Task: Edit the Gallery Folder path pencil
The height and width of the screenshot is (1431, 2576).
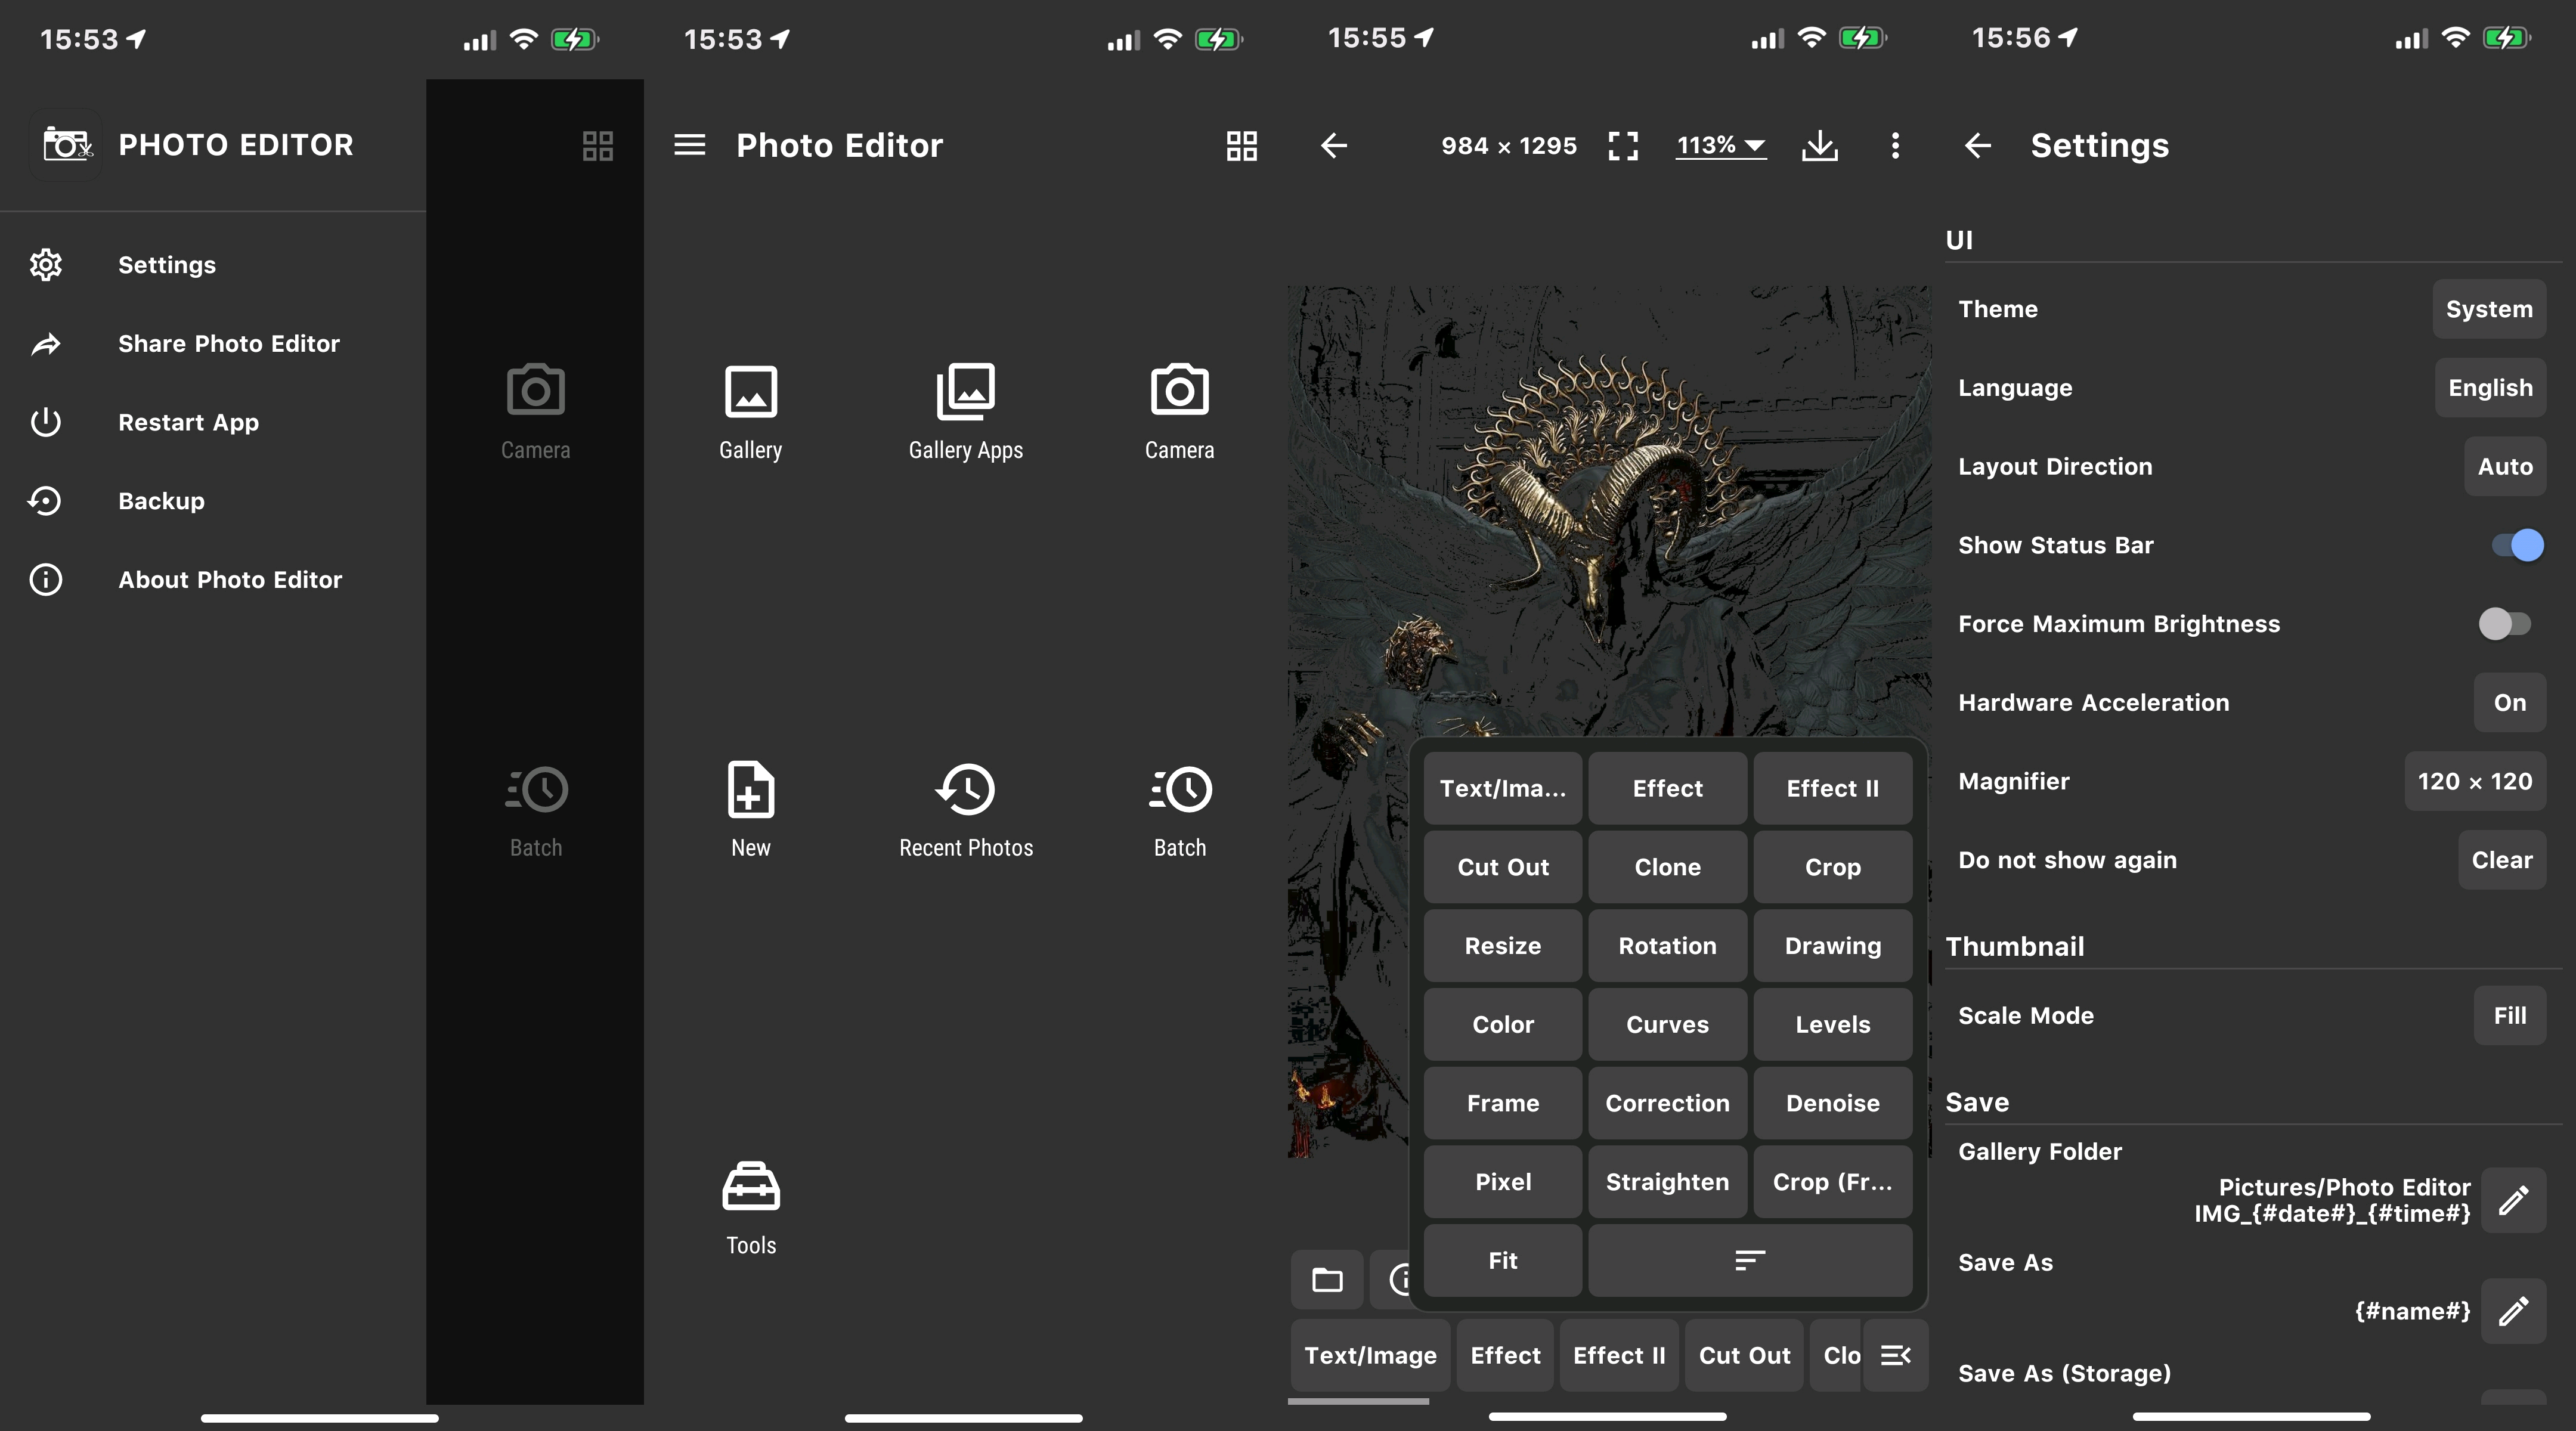Action: tap(2513, 1200)
